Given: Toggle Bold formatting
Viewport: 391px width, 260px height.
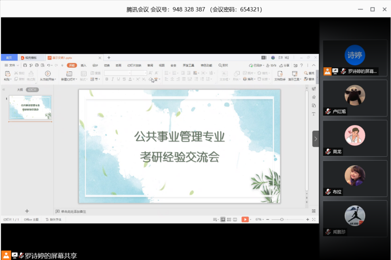Looking at the screenshot, I should [107, 79].
